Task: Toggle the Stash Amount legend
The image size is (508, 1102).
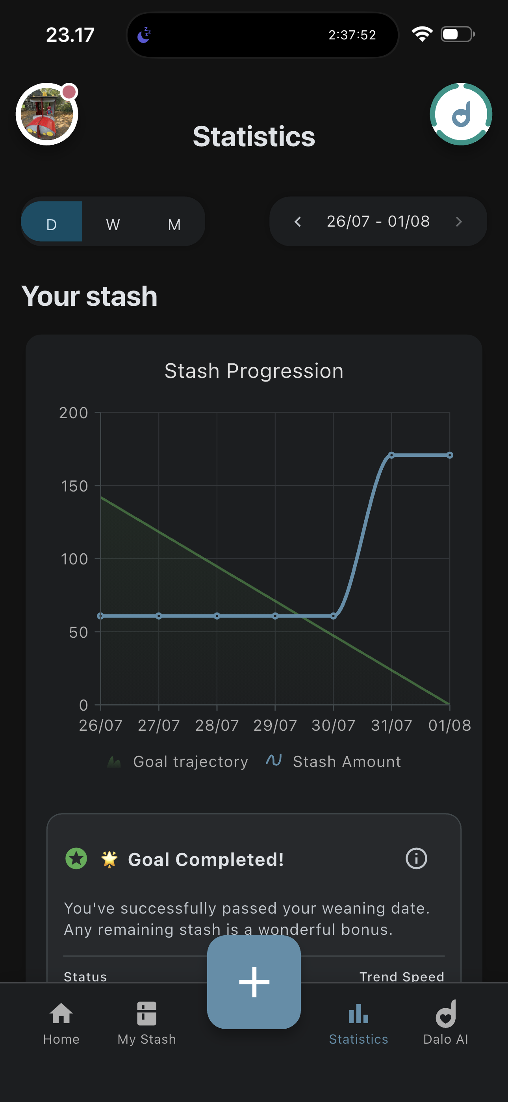Action: (x=334, y=761)
